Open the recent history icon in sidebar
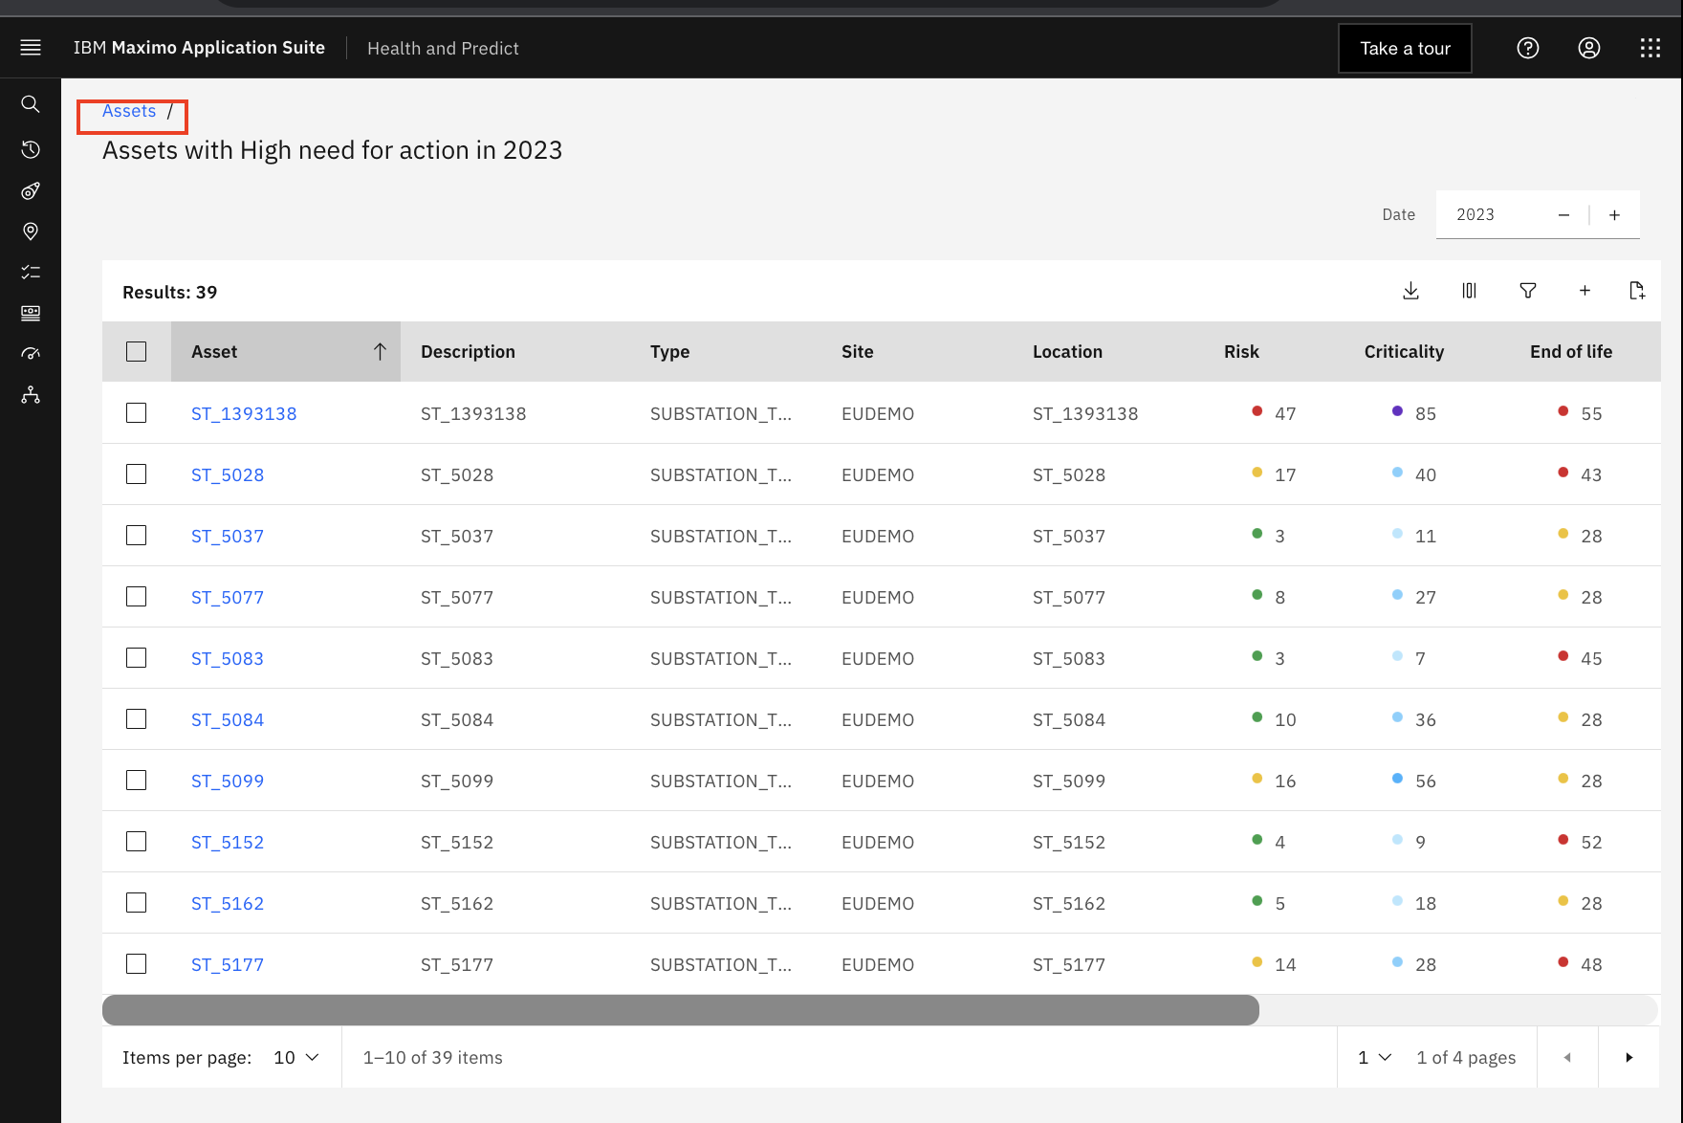 (31, 149)
